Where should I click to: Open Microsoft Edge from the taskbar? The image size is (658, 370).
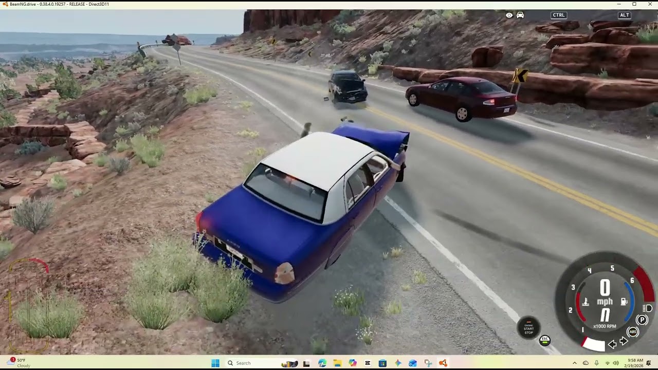point(322,363)
